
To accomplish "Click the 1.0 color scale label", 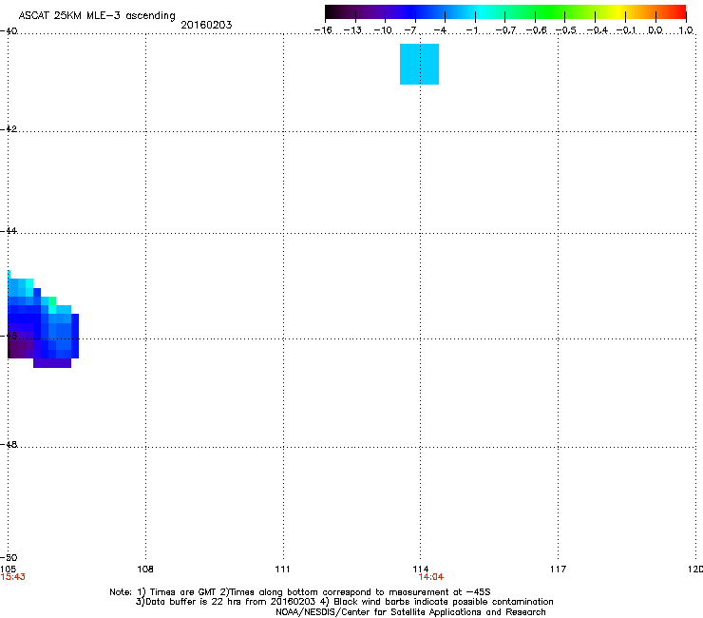I will pos(686,30).
